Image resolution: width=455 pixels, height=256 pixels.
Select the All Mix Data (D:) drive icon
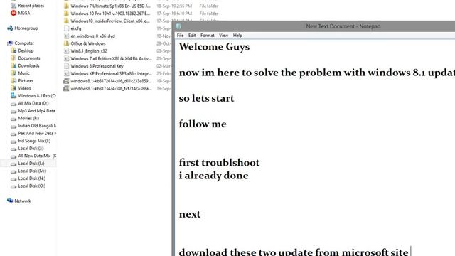tap(14, 103)
